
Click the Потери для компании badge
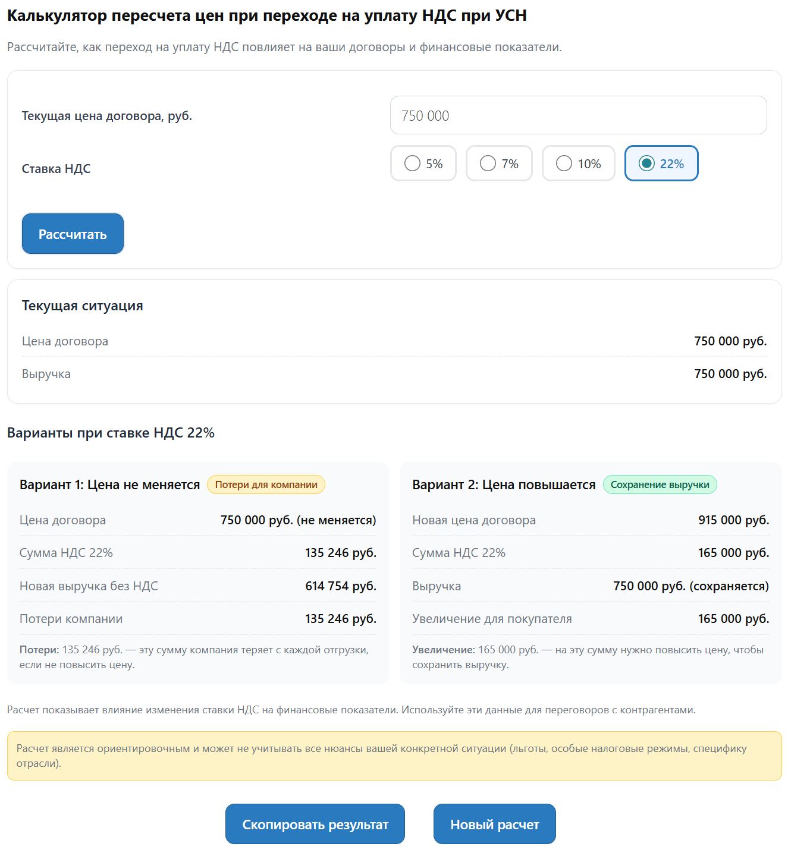[x=266, y=484]
